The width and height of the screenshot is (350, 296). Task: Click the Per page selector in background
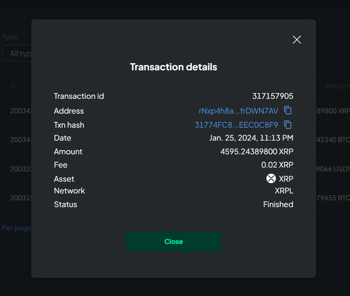click(x=16, y=228)
